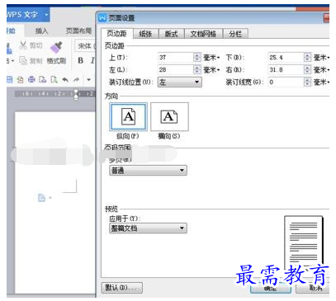This screenshot has height=301, width=336.
Task: Toggle Italic (I) formatting
Action: click(x=92, y=60)
